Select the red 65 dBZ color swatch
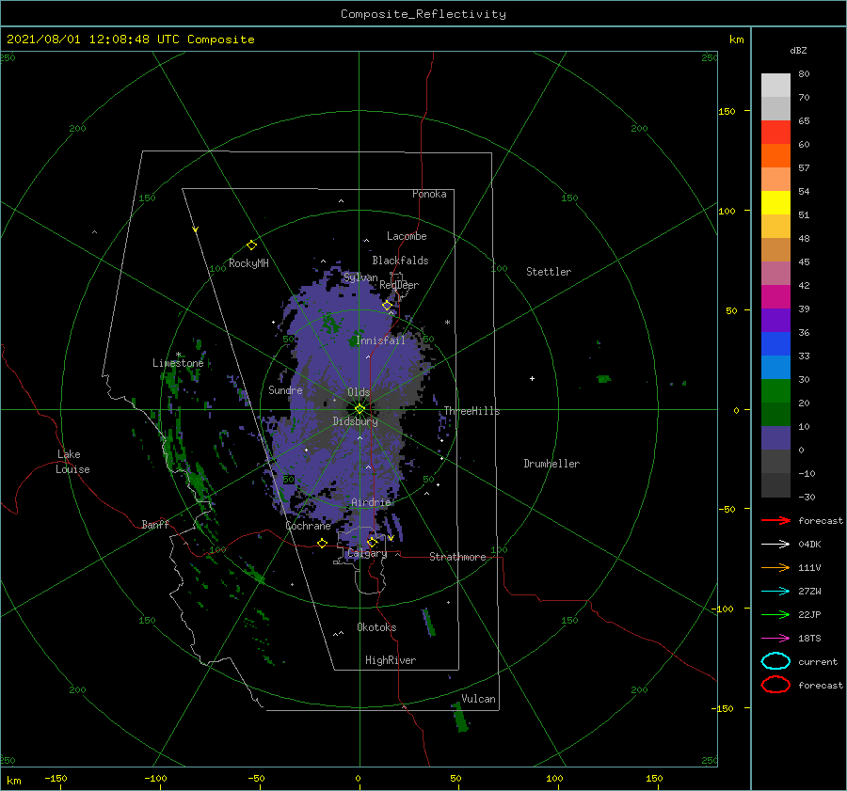 [775, 133]
